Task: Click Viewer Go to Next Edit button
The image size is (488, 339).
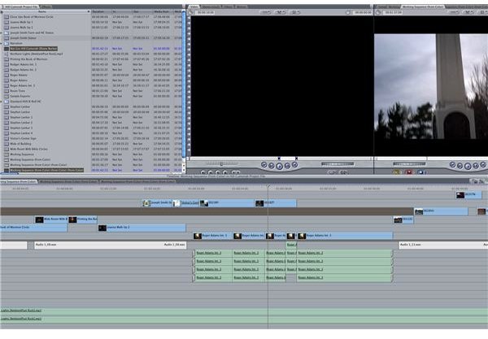Action: pyautogui.click(x=294, y=165)
